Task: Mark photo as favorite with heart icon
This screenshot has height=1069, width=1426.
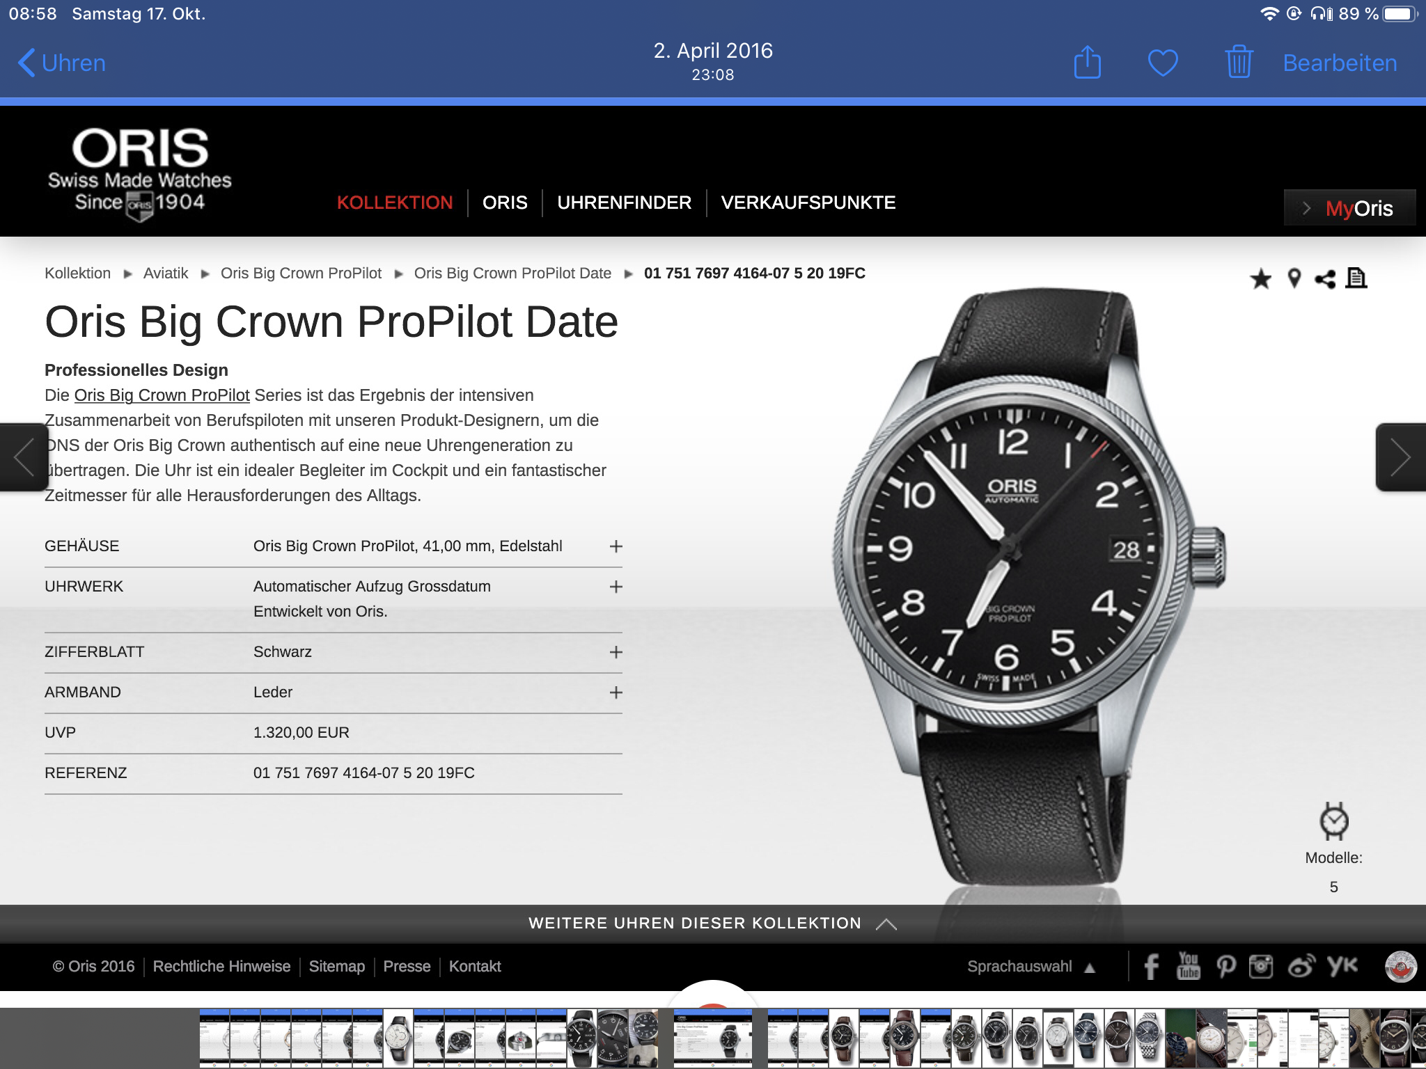Action: pos(1163,63)
